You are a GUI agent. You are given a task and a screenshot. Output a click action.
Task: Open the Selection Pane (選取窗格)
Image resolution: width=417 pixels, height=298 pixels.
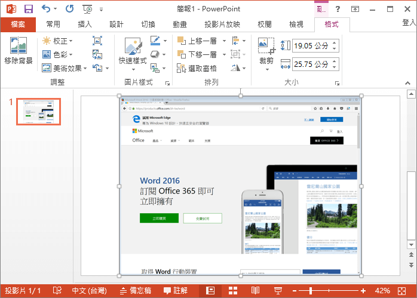point(197,68)
